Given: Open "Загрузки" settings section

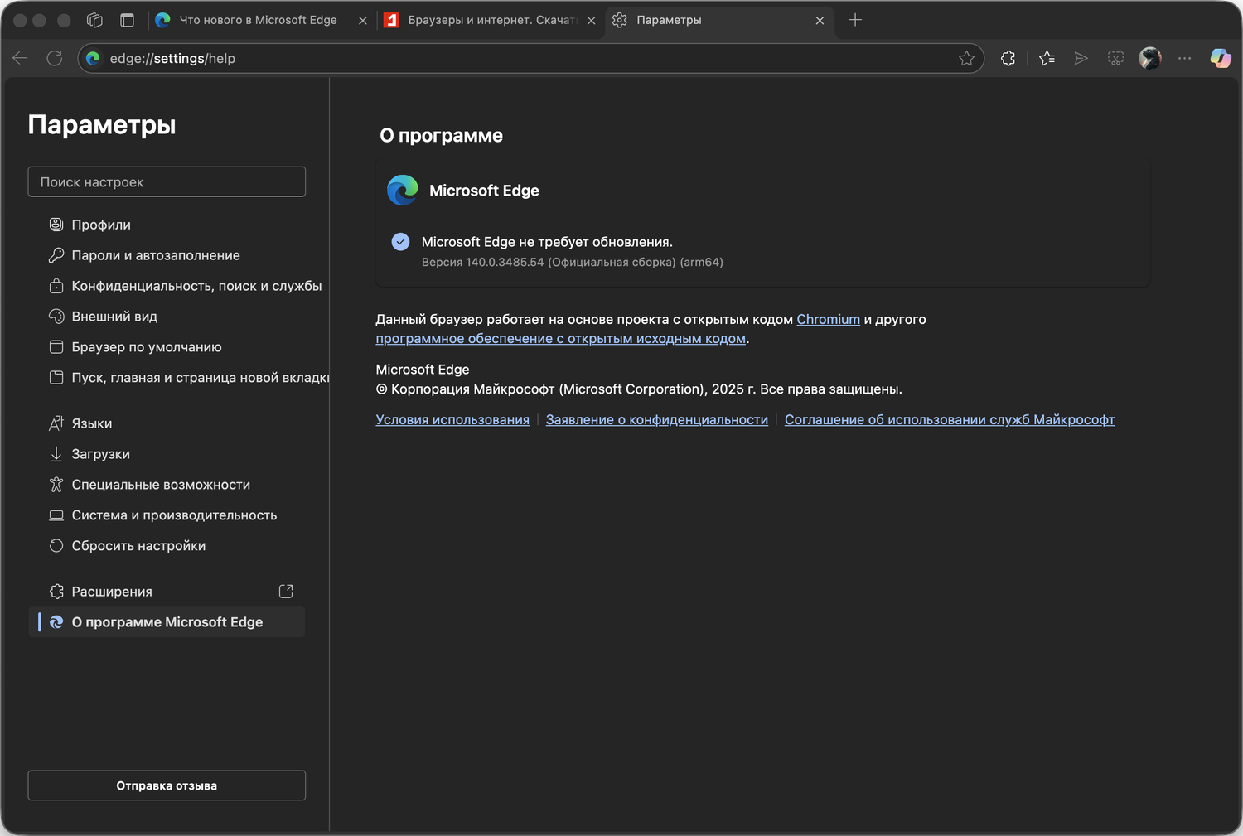Looking at the screenshot, I should click(x=100, y=454).
